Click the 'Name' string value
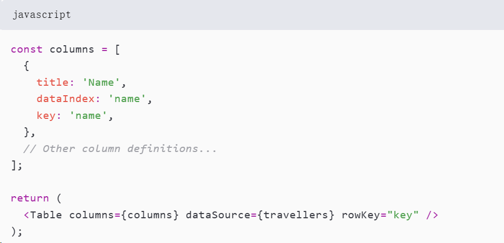 pyautogui.click(x=105, y=83)
